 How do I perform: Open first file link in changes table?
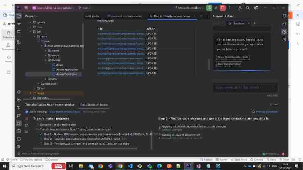click(121, 34)
